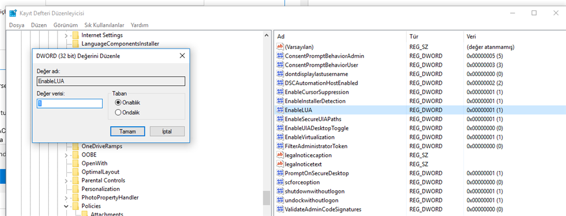Click the DWORD icon next to EnableUIADesktopToggle

click(x=280, y=128)
